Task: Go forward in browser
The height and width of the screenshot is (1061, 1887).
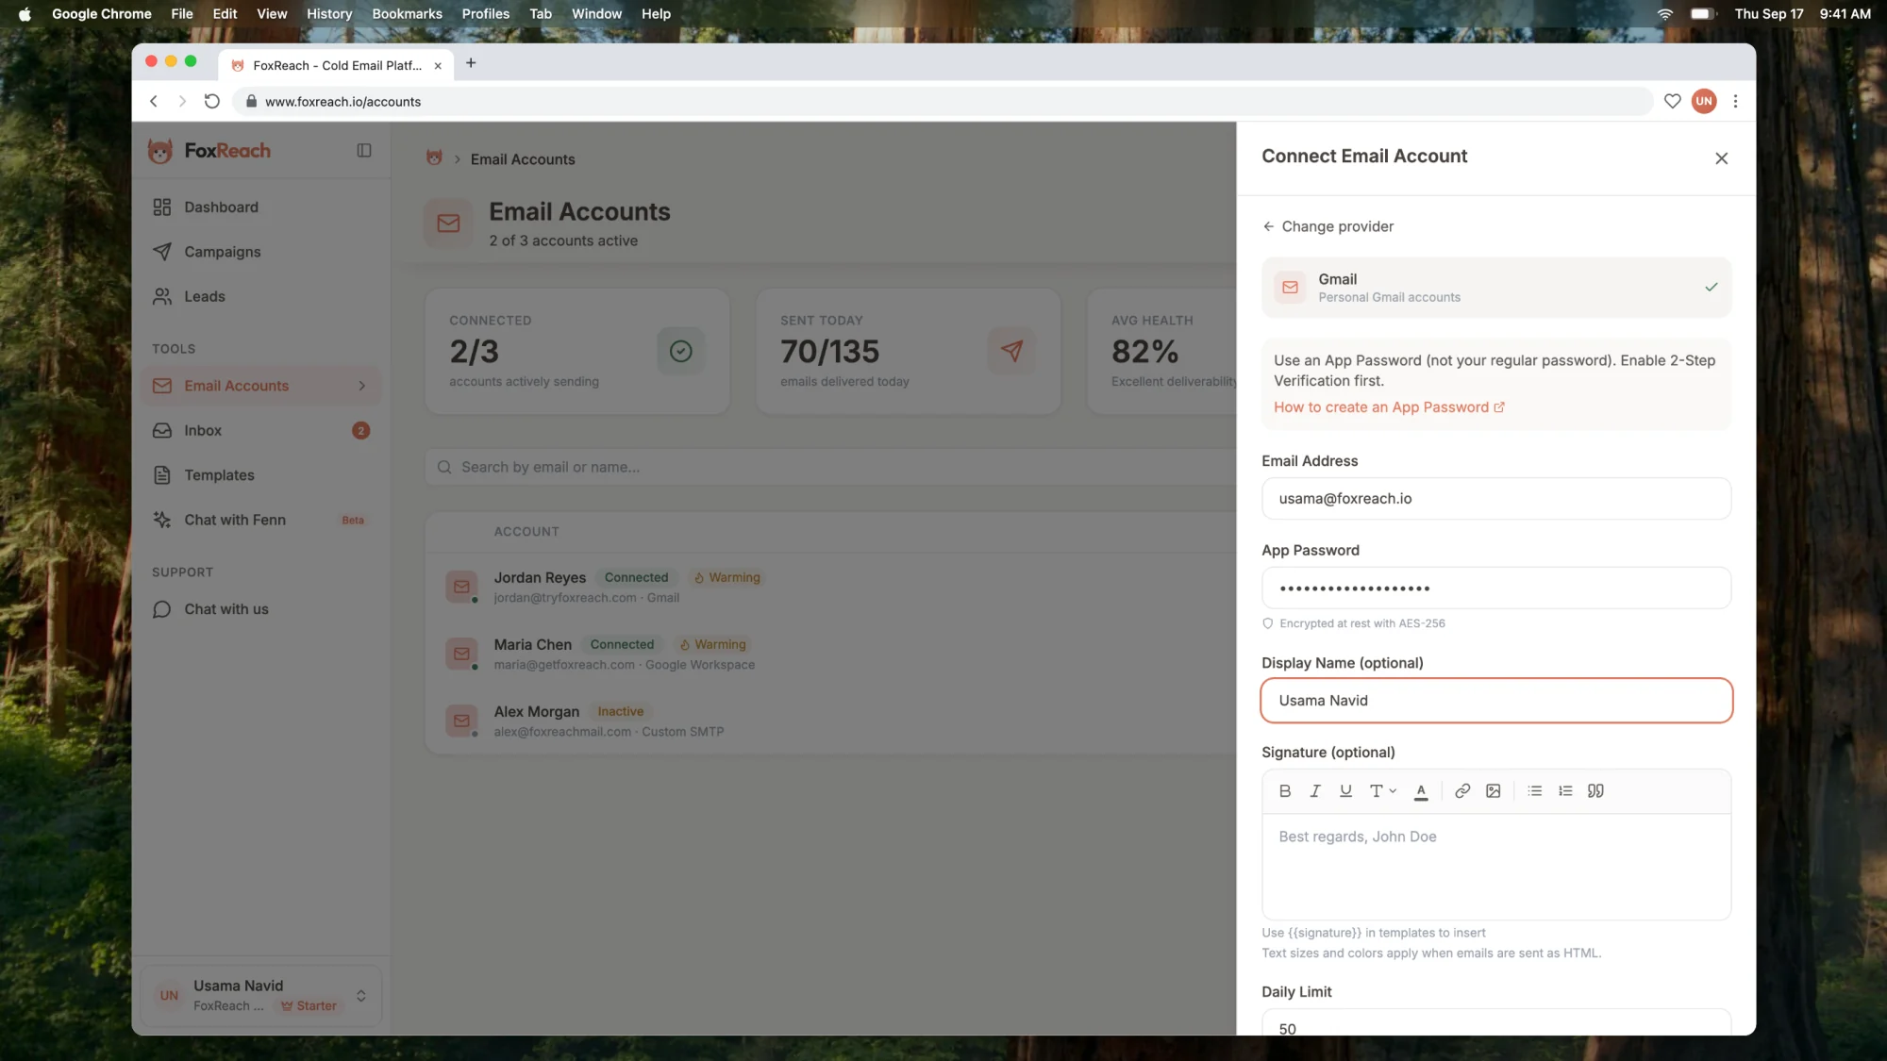Action: click(182, 101)
